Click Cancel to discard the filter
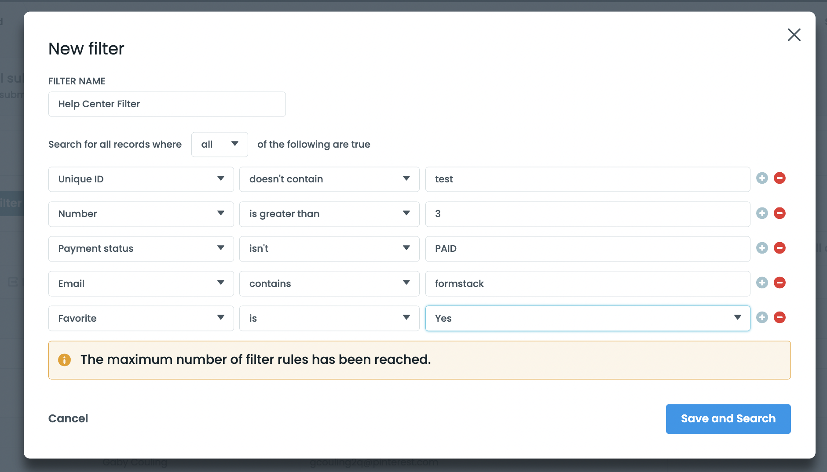This screenshot has width=827, height=472. (68, 418)
